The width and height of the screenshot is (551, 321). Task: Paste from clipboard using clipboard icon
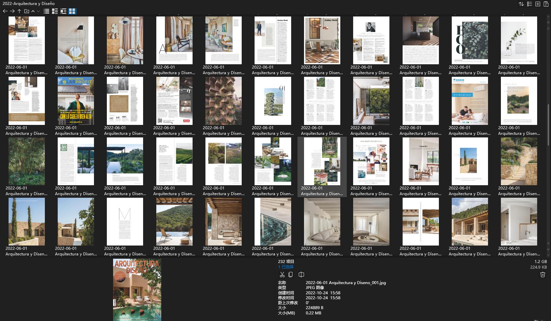pyautogui.click(x=546, y=4)
